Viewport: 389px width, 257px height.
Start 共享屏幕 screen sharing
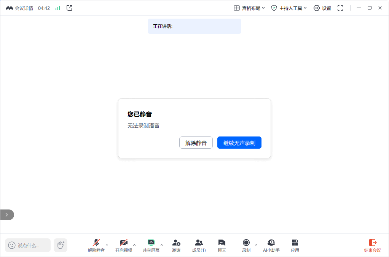[151, 246]
